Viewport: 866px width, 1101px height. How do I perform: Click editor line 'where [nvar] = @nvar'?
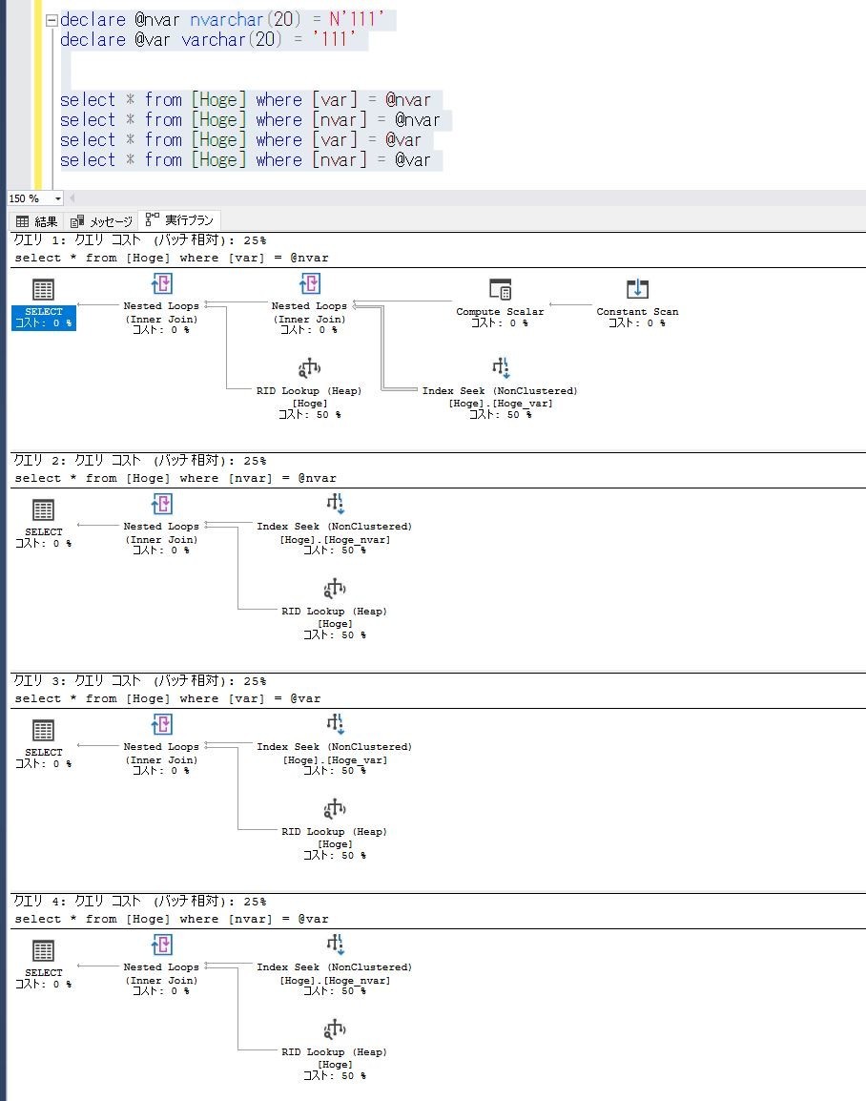(x=250, y=120)
